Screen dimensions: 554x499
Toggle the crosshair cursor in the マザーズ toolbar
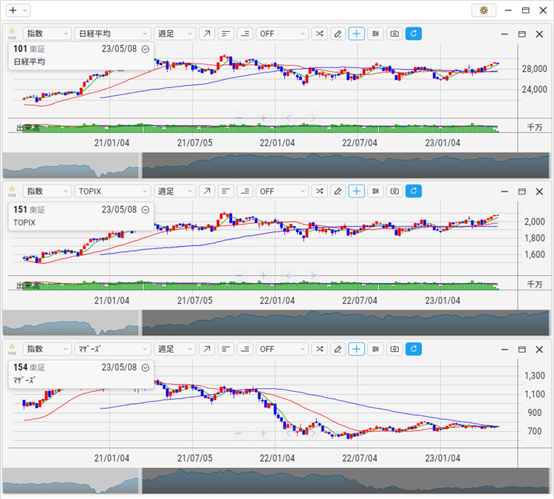(357, 349)
